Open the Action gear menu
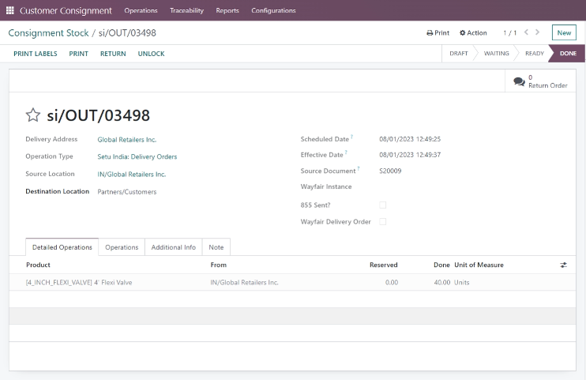The height and width of the screenshot is (380, 586). point(473,33)
